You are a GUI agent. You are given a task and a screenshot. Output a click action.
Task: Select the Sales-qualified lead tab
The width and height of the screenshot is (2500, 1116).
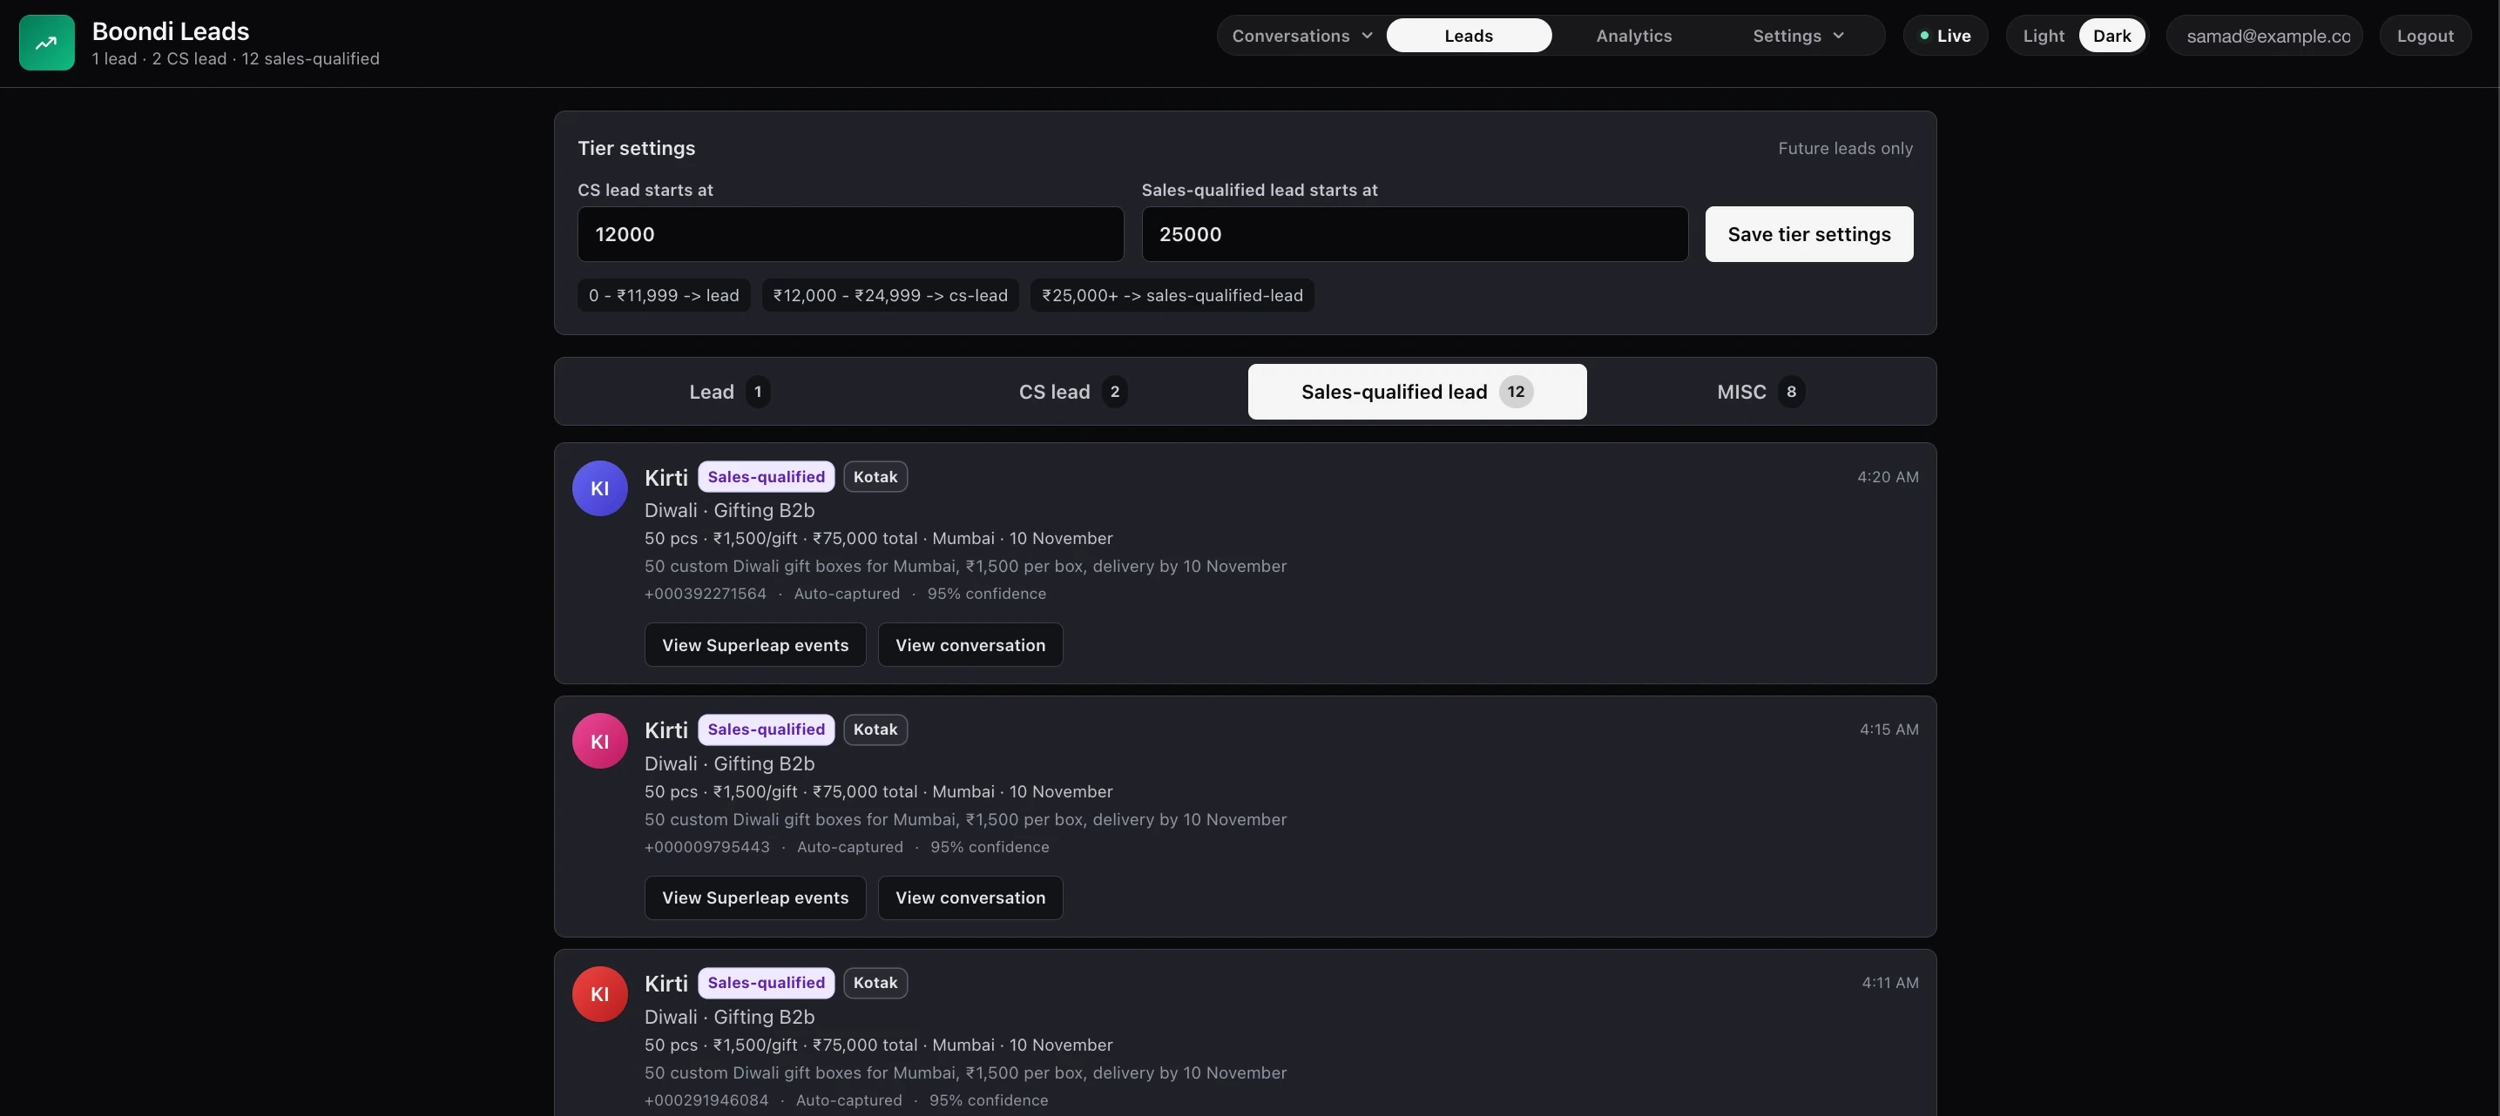pos(1417,392)
